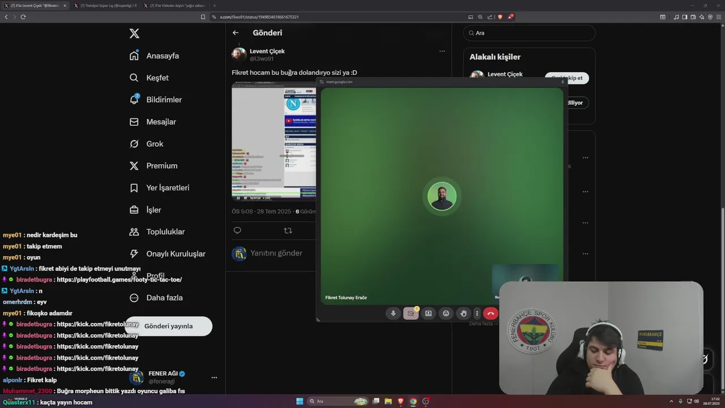The height and width of the screenshot is (408, 725).
Task: Open Onaylı Kuruluşlar page
Action: pyautogui.click(x=167, y=254)
